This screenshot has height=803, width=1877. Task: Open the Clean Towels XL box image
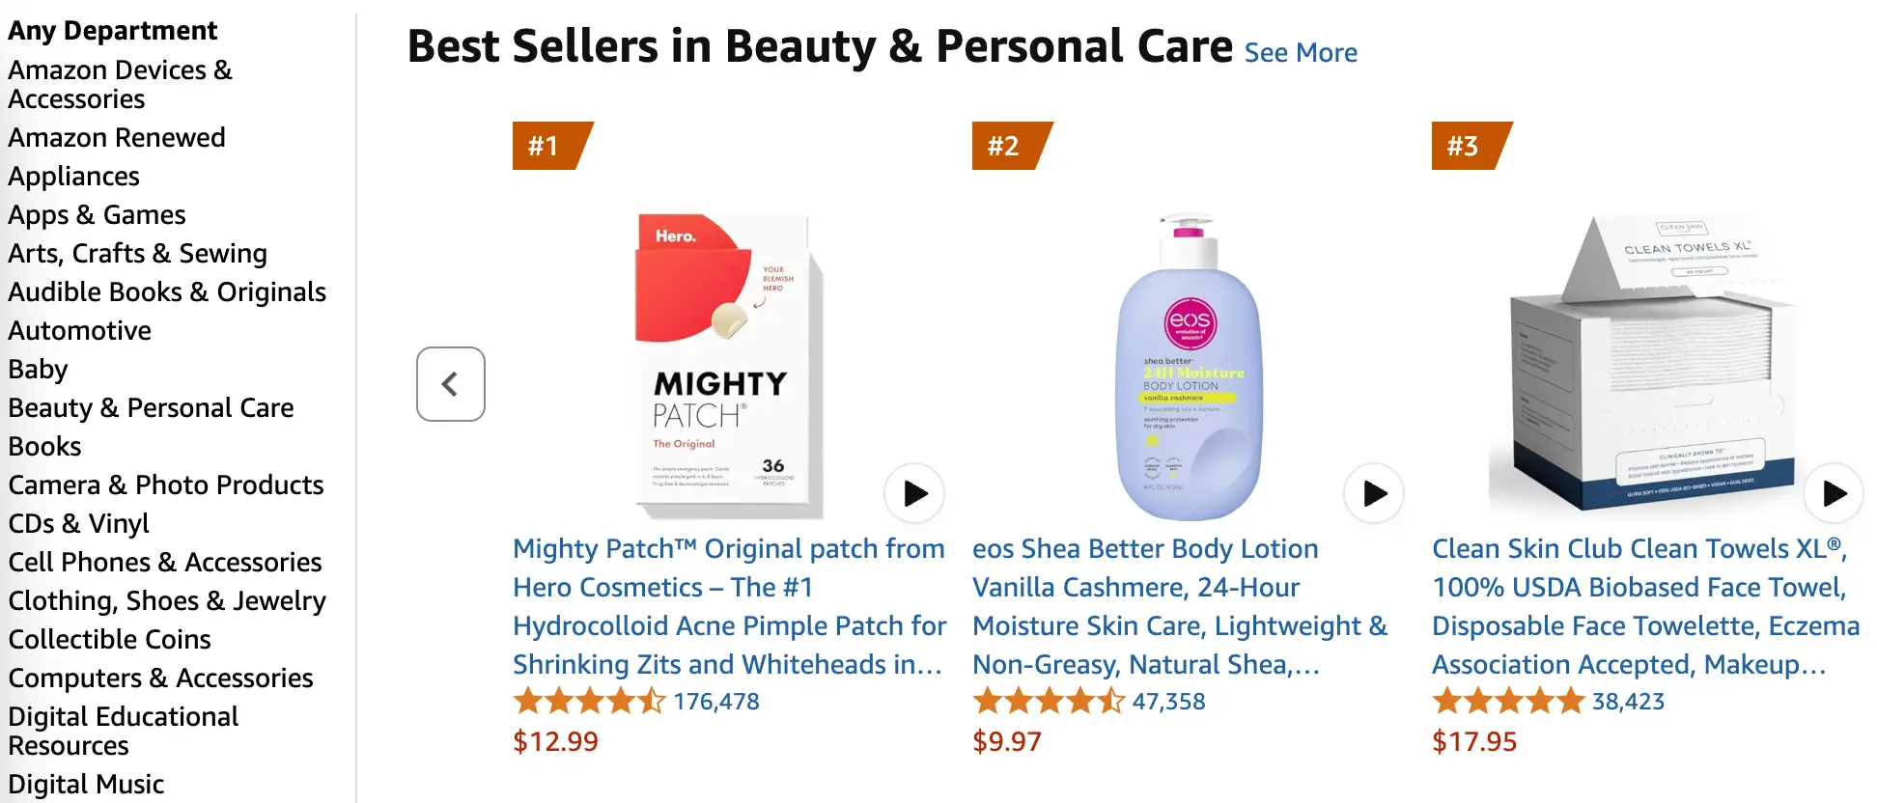(x=1648, y=367)
